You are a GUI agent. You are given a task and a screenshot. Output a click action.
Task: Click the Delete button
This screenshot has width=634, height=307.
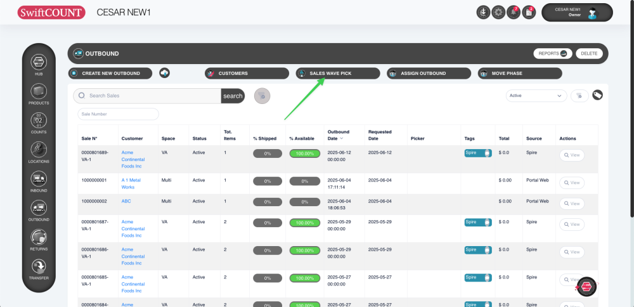[x=589, y=53]
